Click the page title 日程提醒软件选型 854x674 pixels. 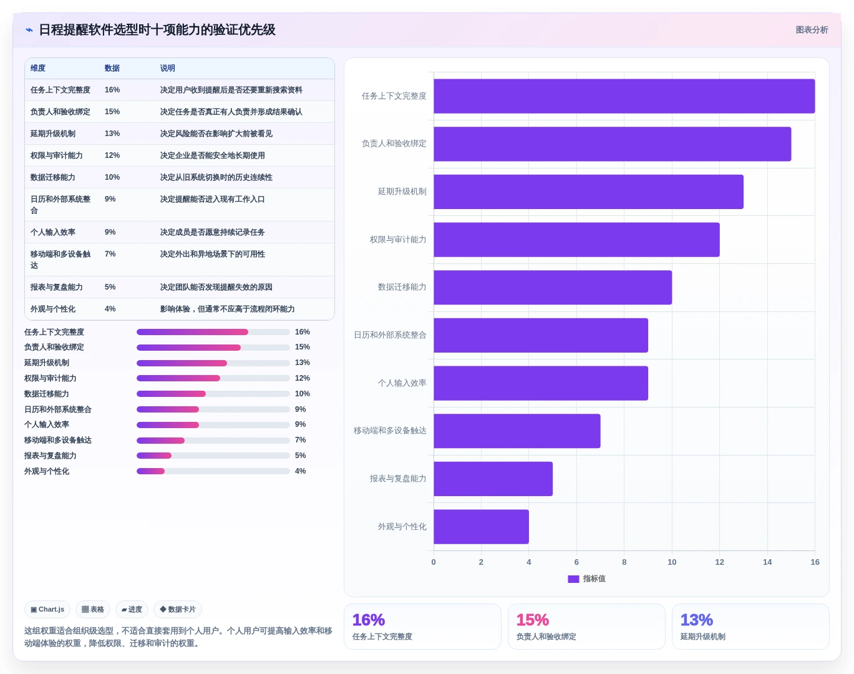pos(157,30)
